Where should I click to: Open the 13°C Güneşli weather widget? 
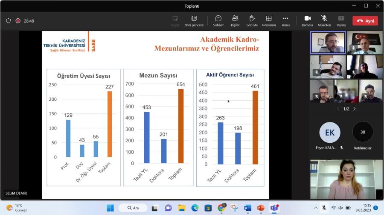[x=17, y=208]
